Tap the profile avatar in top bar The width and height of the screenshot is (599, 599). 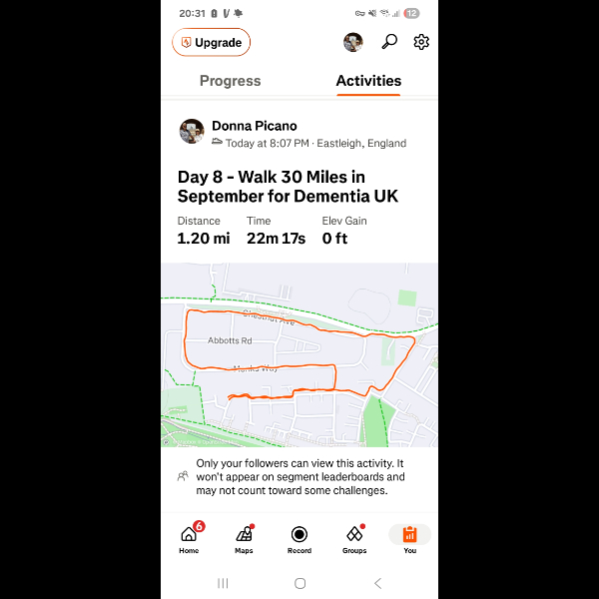click(x=353, y=42)
